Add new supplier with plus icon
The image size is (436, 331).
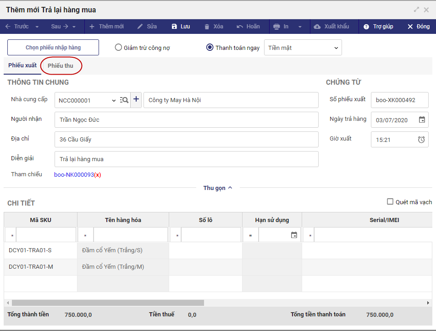[136, 100]
